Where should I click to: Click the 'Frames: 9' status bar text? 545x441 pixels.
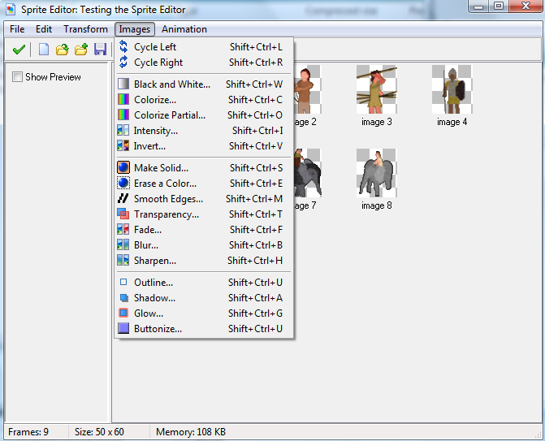coord(28,432)
